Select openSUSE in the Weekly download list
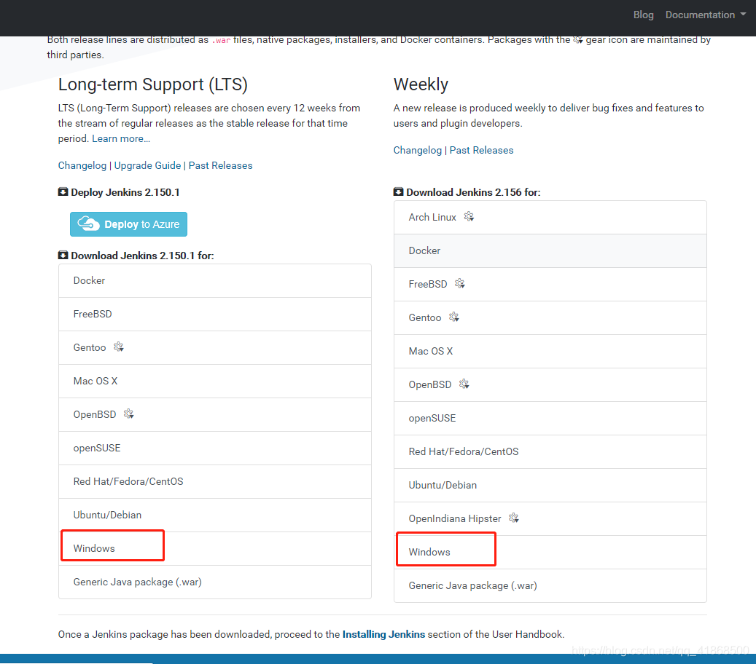 pyautogui.click(x=550, y=419)
